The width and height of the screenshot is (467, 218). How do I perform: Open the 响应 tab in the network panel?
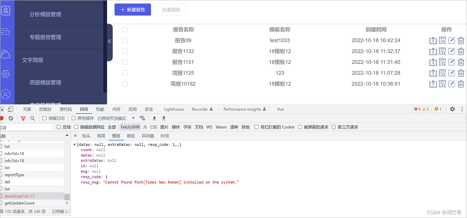(x=131, y=136)
